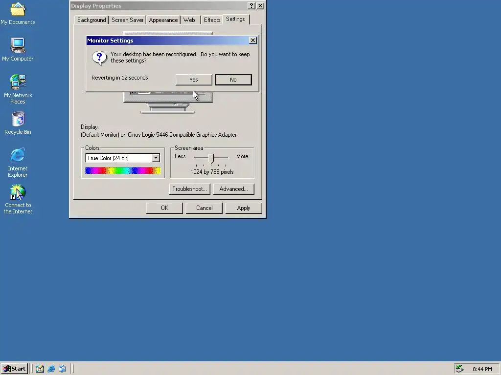Close the Display Properties window
Image resolution: width=501 pixels, height=375 pixels.
260,6
